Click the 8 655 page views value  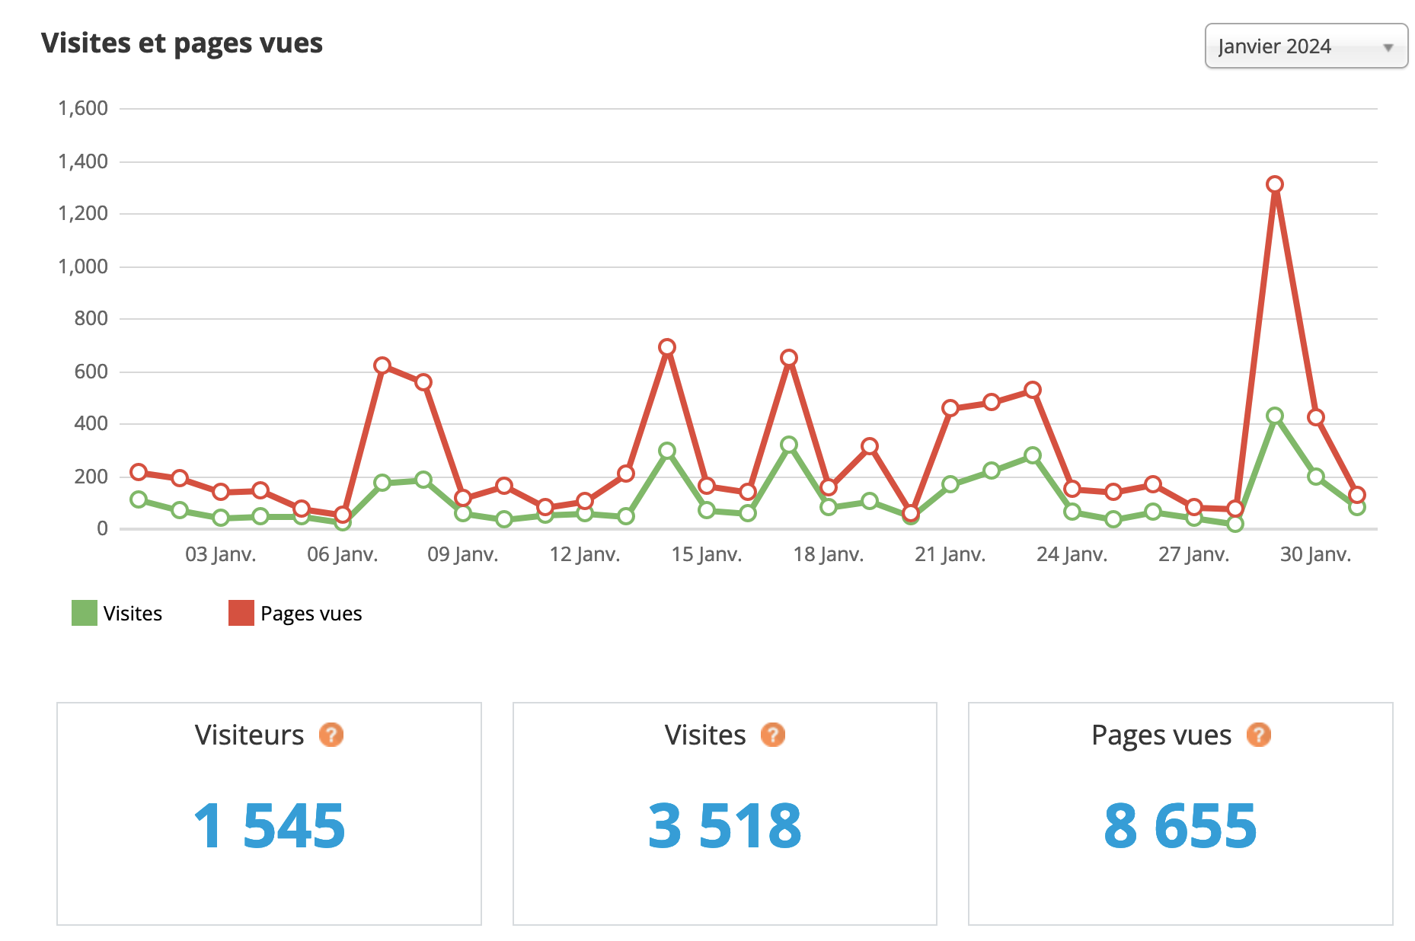coord(1180,826)
